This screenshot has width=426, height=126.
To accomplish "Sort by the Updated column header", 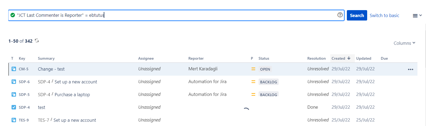I will (363, 58).
